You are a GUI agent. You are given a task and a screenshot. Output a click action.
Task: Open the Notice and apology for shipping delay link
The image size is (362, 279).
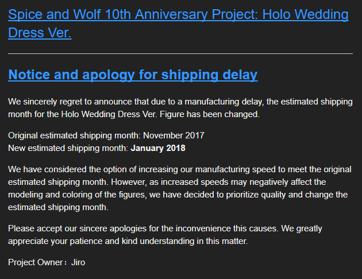click(x=133, y=75)
